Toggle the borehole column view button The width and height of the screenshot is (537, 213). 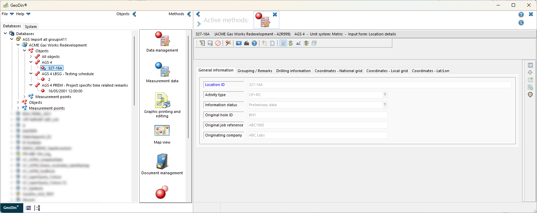click(x=306, y=43)
